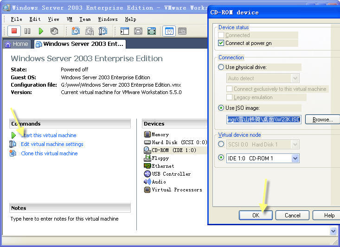Click the Quick Switch toolbar icon

pos(138,31)
